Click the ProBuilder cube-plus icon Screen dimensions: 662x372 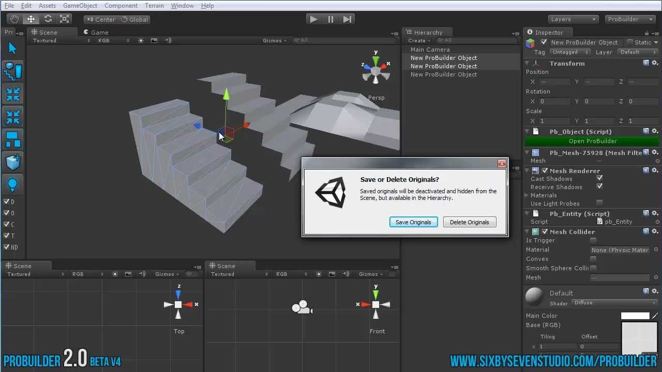(13, 162)
